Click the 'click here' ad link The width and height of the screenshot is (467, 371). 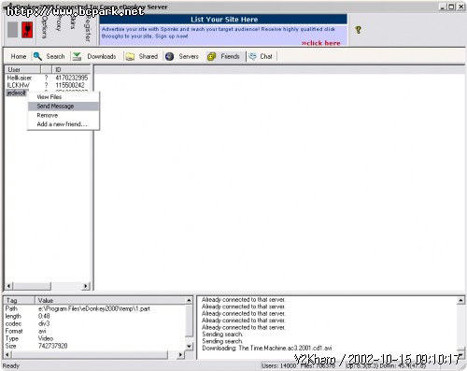pos(320,43)
